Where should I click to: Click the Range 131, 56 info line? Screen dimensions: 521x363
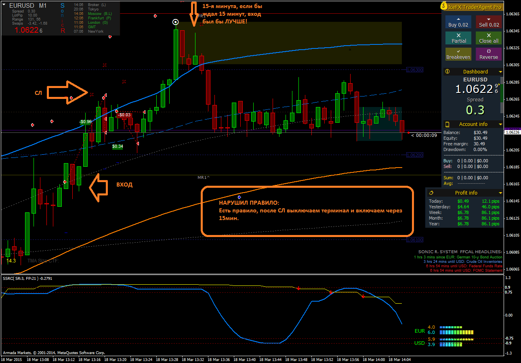click(x=27, y=19)
